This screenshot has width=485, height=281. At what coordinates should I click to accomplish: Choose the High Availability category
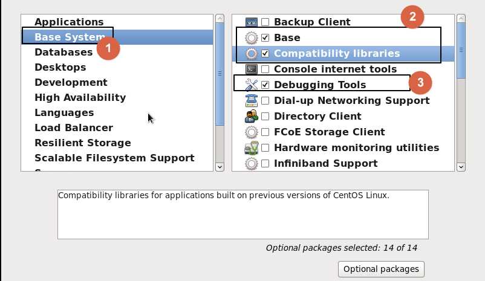pyautogui.click(x=80, y=98)
